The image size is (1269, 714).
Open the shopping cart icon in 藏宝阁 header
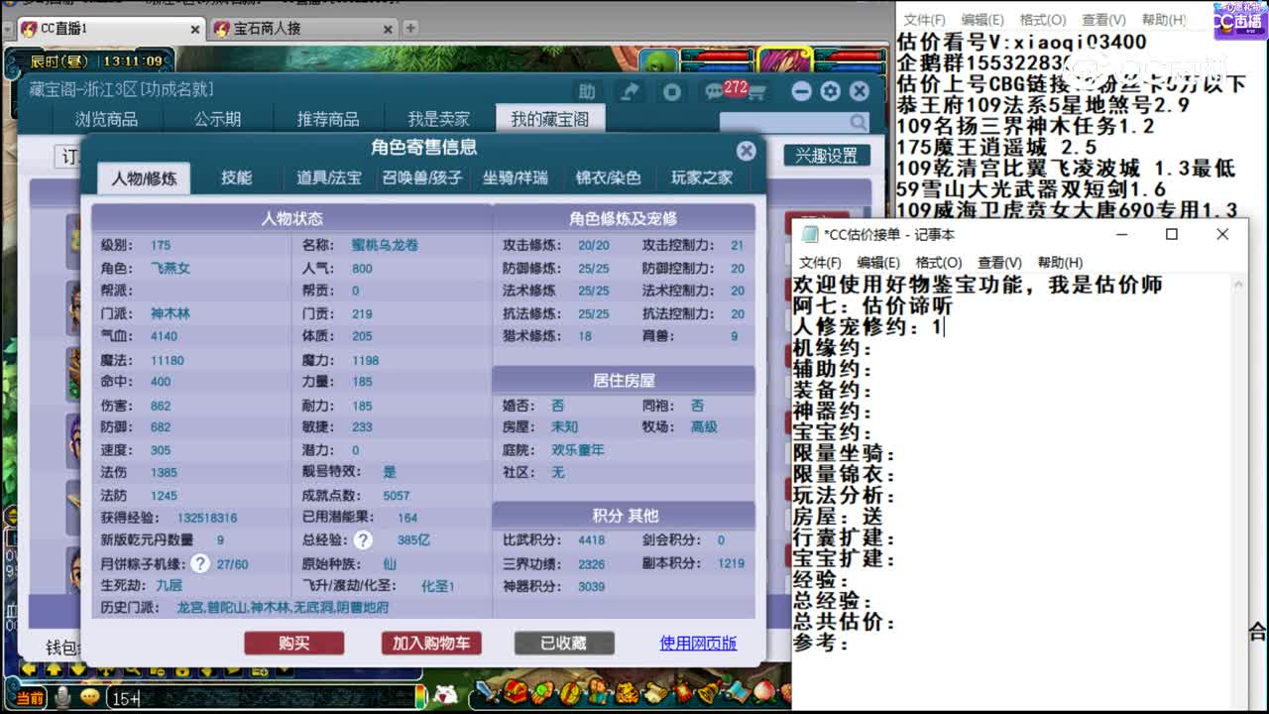pos(757,92)
